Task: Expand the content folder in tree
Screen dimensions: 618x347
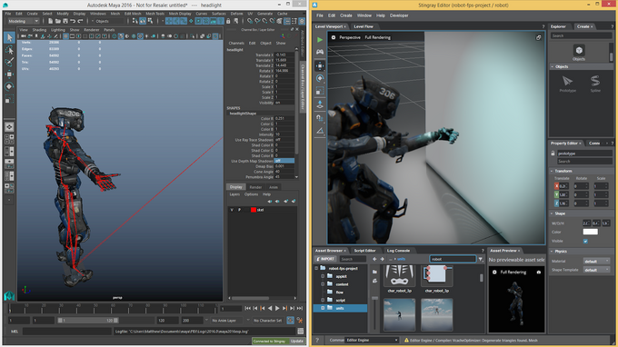Action: click(323, 284)
